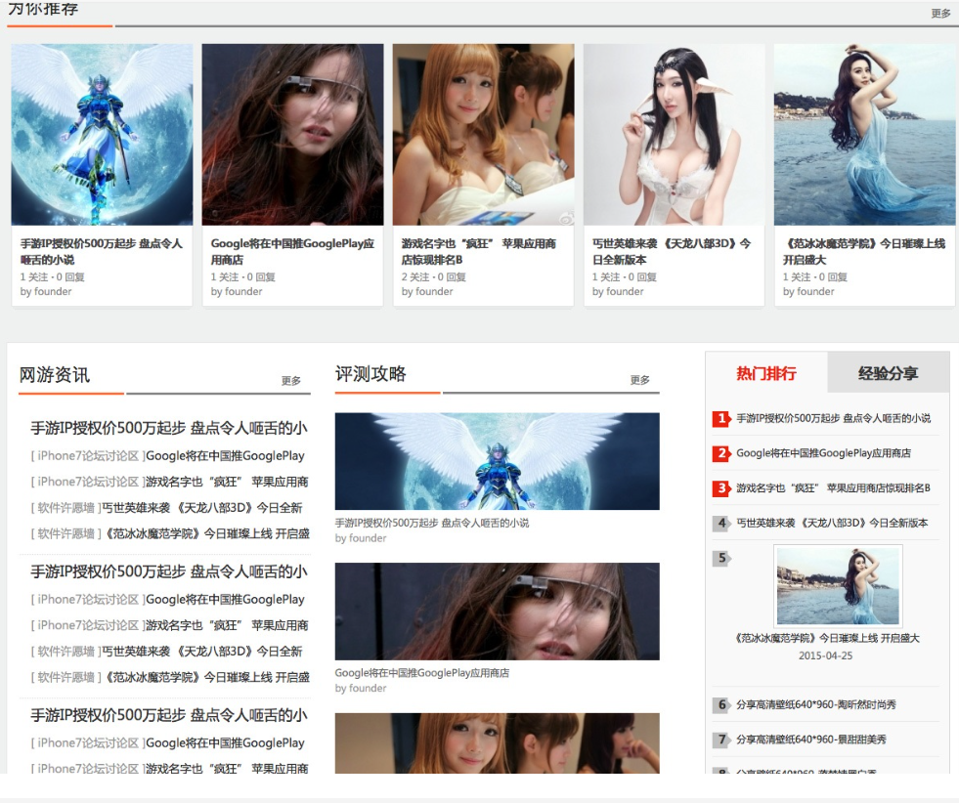Open the Google Glass woman card image
The width and height of the screenshot is (959, 803).
pos(293,135)
